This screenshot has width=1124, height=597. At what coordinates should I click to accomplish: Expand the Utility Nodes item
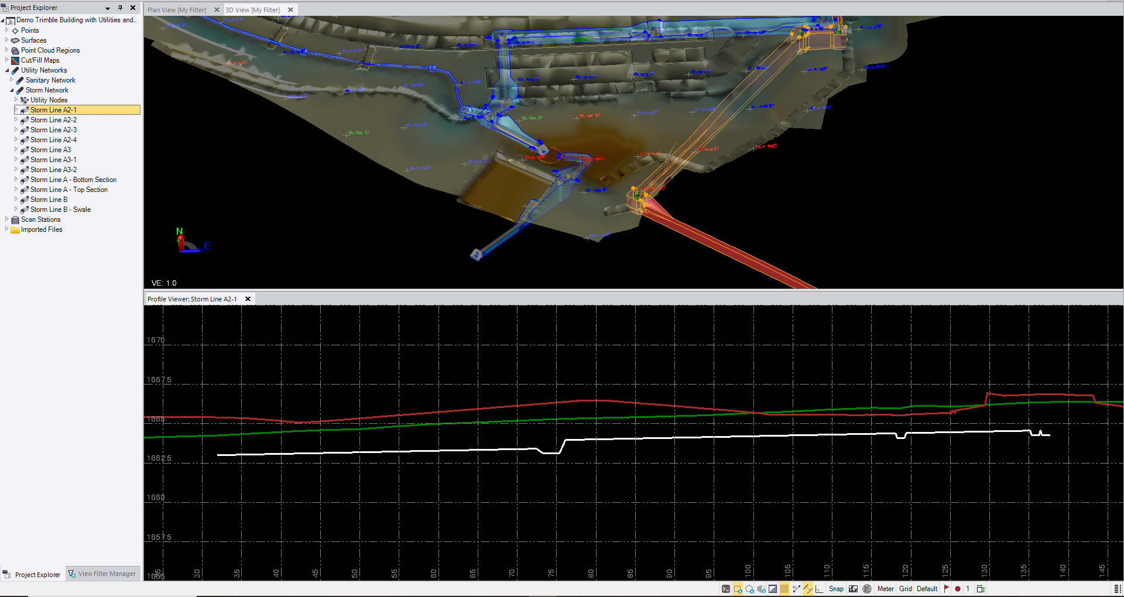point(16,99)
